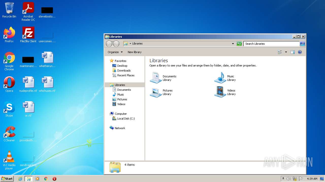Maximize the Libraries window
Image resolution: width=325 pixels, height=182 pixels.
click(299, 37)
